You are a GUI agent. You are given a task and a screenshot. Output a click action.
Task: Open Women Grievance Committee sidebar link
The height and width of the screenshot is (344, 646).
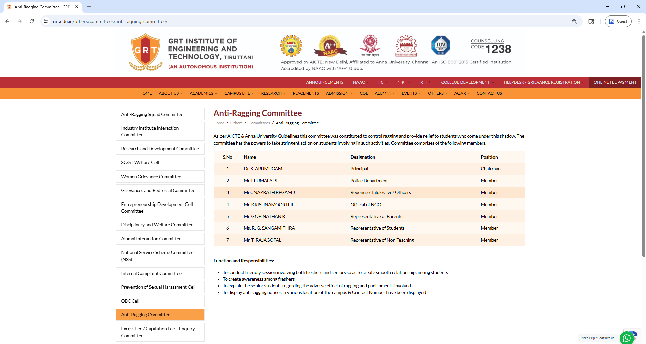pos(151,177)
